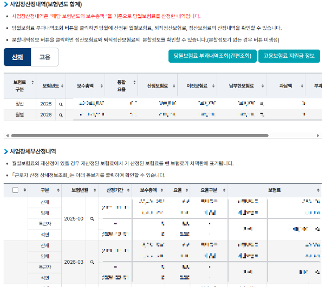Sort detail table by 보험년월

pos(95,190)
